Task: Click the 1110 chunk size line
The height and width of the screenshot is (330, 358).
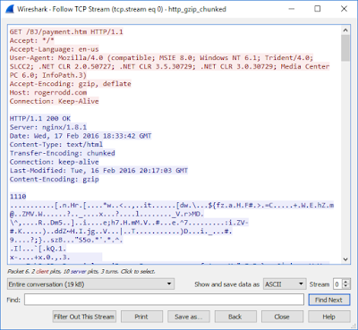Action: tap(18, 196)
